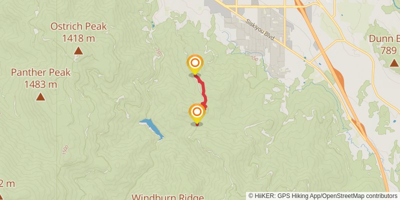Click the 1500 contour elevation label
This screenshot has width=400, height=200.
tap(65, 150)
